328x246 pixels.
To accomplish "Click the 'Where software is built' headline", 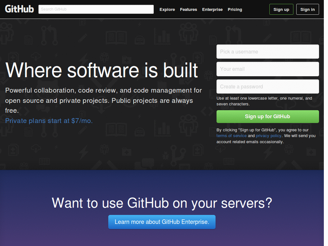I will 102,70.
